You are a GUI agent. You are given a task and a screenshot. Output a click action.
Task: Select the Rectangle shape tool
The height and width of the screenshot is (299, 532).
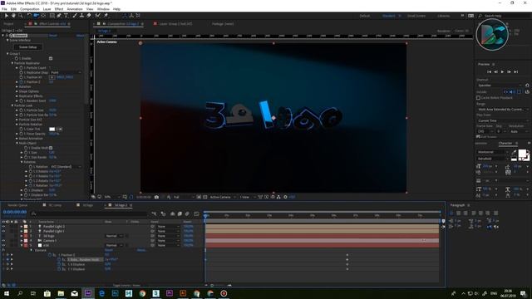tap(52, 16)
